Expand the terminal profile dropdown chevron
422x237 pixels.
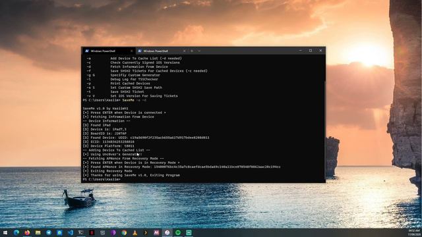pos(199,51)
